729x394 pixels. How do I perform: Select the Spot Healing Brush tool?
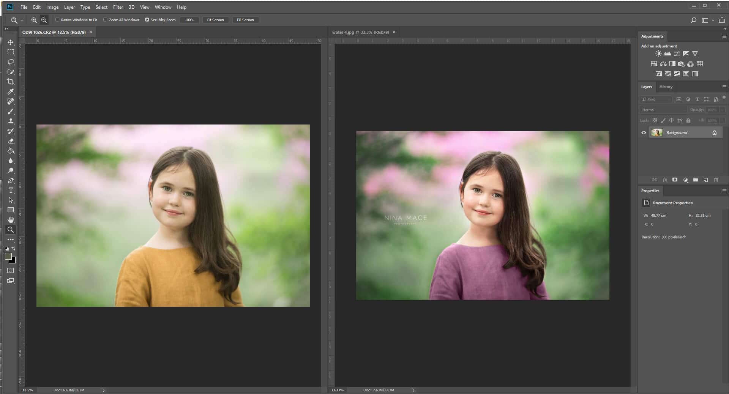pyautogui.click(x=11, y=101)
